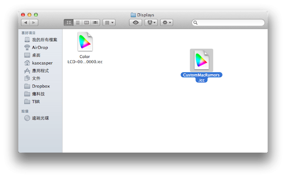This screenshot has width=286, height=178.
Task: Click the 文件 documents icon
Action: pos(27,78)
